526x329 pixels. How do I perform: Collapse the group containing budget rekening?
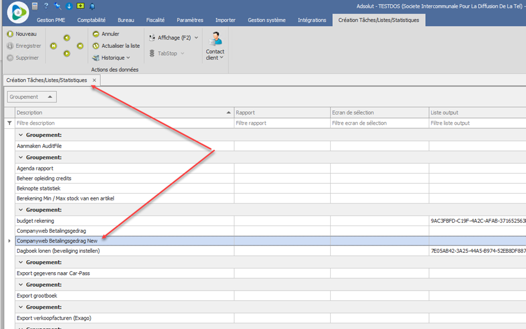point(21,210)
